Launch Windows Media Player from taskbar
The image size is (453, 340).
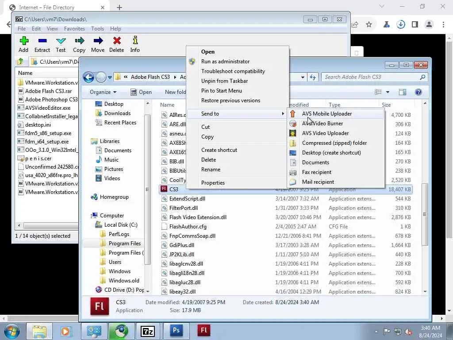pyautogui.click(x=66, y=331)
